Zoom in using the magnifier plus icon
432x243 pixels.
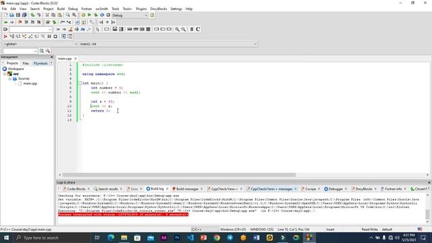(177, 29)
